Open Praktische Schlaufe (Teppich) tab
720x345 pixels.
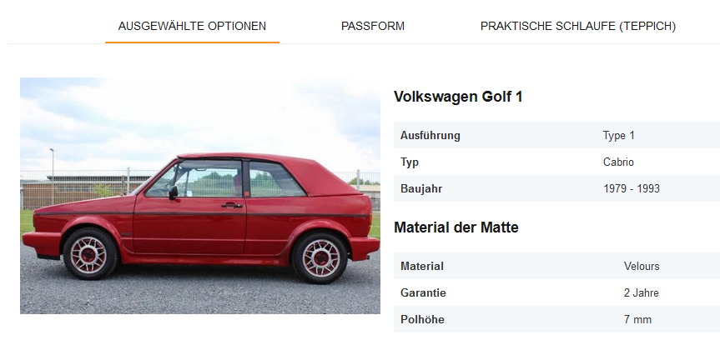(x=577, y=26)
